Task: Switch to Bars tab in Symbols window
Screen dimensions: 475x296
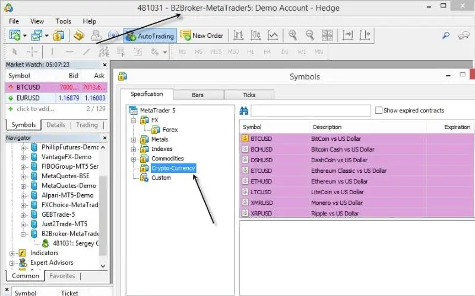Action: (198, 95)
